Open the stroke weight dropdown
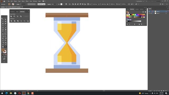Screen dimensions: 169x95 point(26,4)
